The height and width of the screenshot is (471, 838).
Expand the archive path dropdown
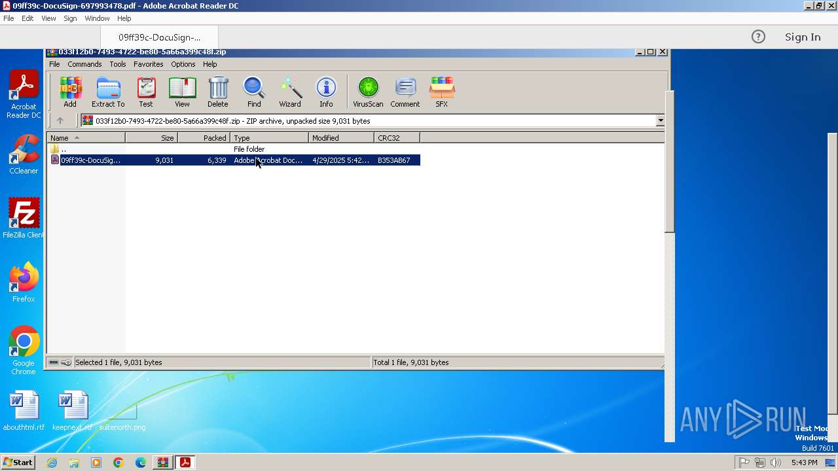coord(660,120)
